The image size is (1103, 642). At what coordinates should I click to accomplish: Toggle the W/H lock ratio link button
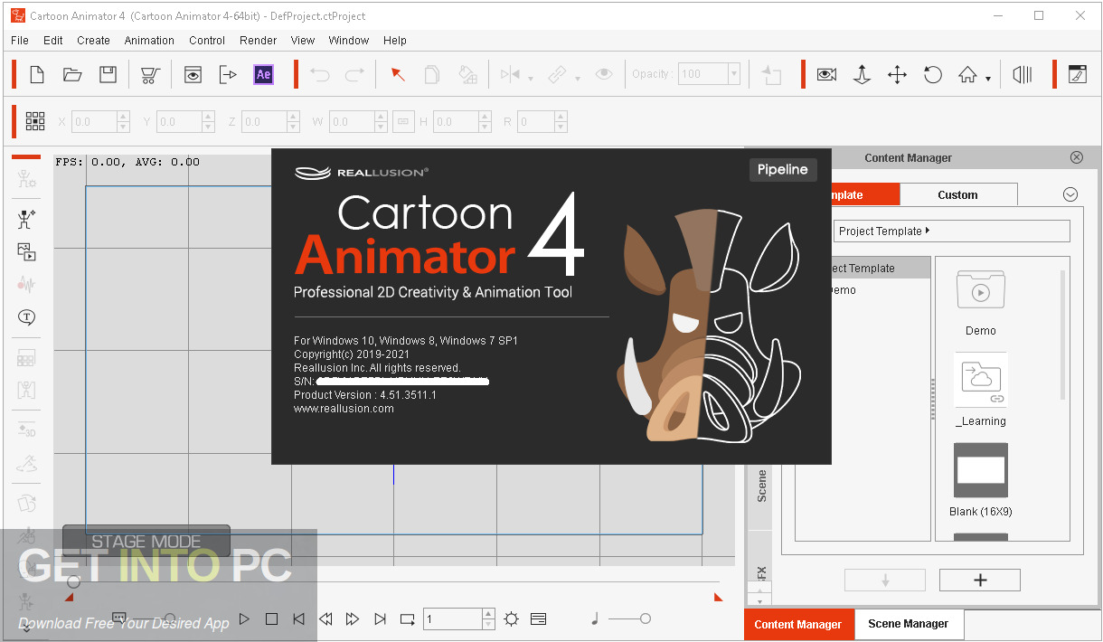coord(403,121)
